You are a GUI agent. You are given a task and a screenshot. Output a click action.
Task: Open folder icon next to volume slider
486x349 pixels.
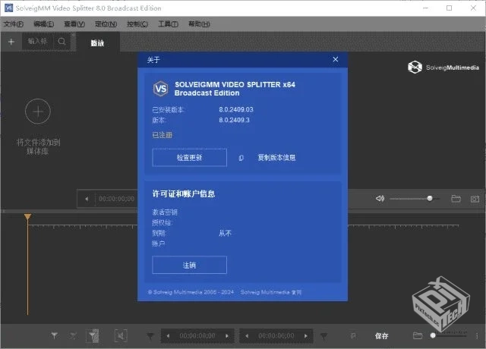click(x=456, y=199)
